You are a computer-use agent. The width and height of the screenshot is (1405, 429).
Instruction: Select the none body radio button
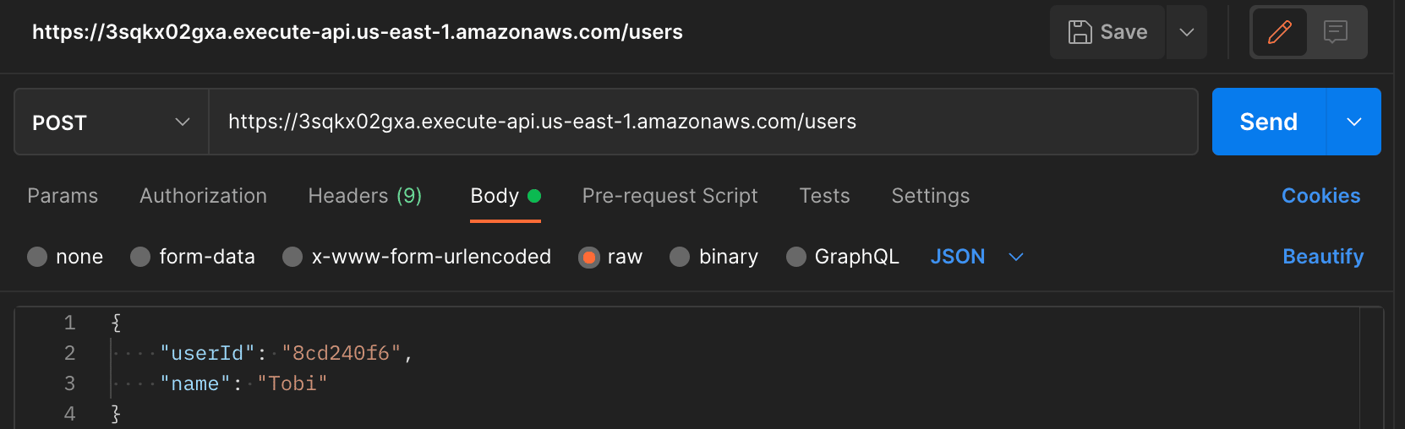tap(37, 257)
